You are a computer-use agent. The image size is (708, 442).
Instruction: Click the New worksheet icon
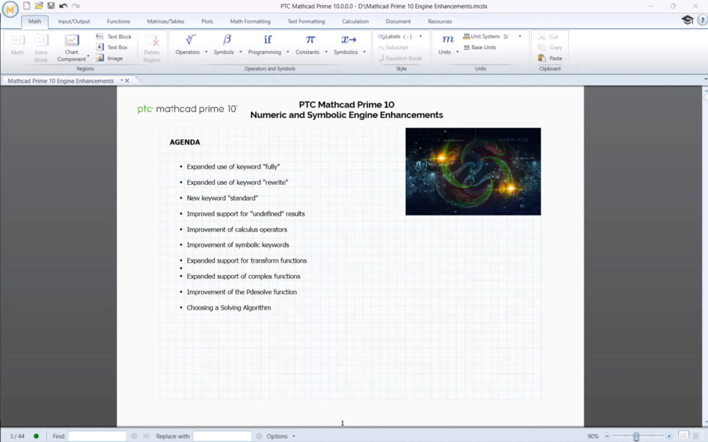tap(26, 6)
